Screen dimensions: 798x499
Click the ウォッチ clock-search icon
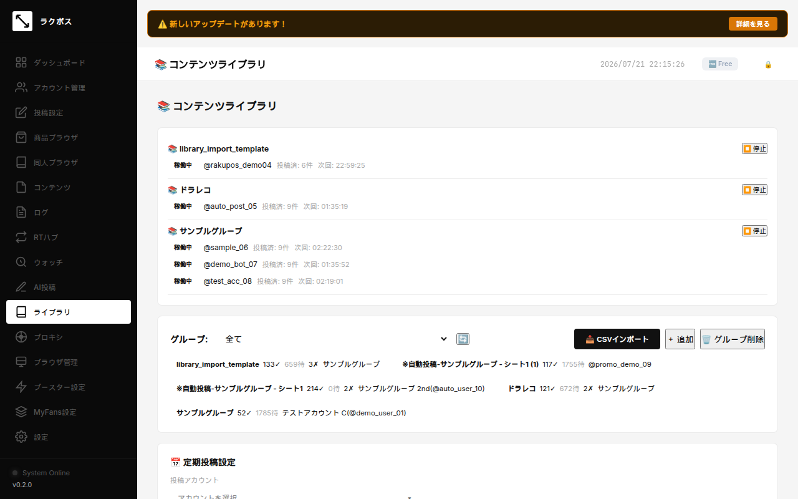pyautogui.click(x=21, y=262)
